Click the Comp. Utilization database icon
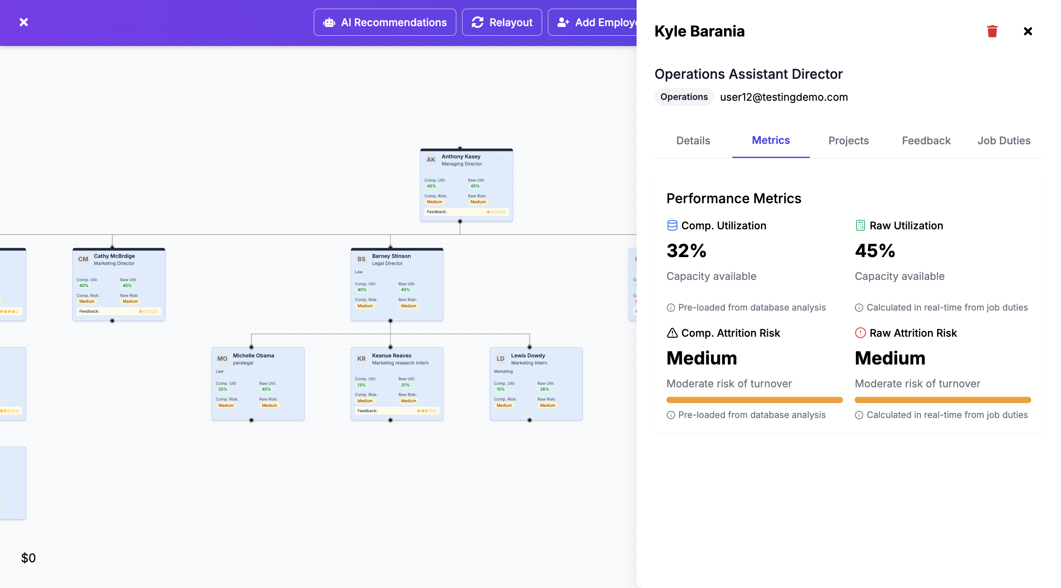 coord(672,225)
